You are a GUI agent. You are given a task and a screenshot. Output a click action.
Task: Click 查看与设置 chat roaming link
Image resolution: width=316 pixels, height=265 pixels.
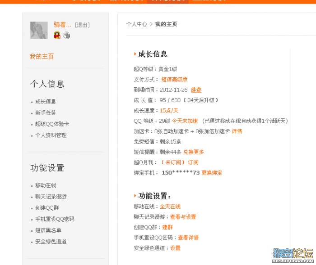coord(183,217)
